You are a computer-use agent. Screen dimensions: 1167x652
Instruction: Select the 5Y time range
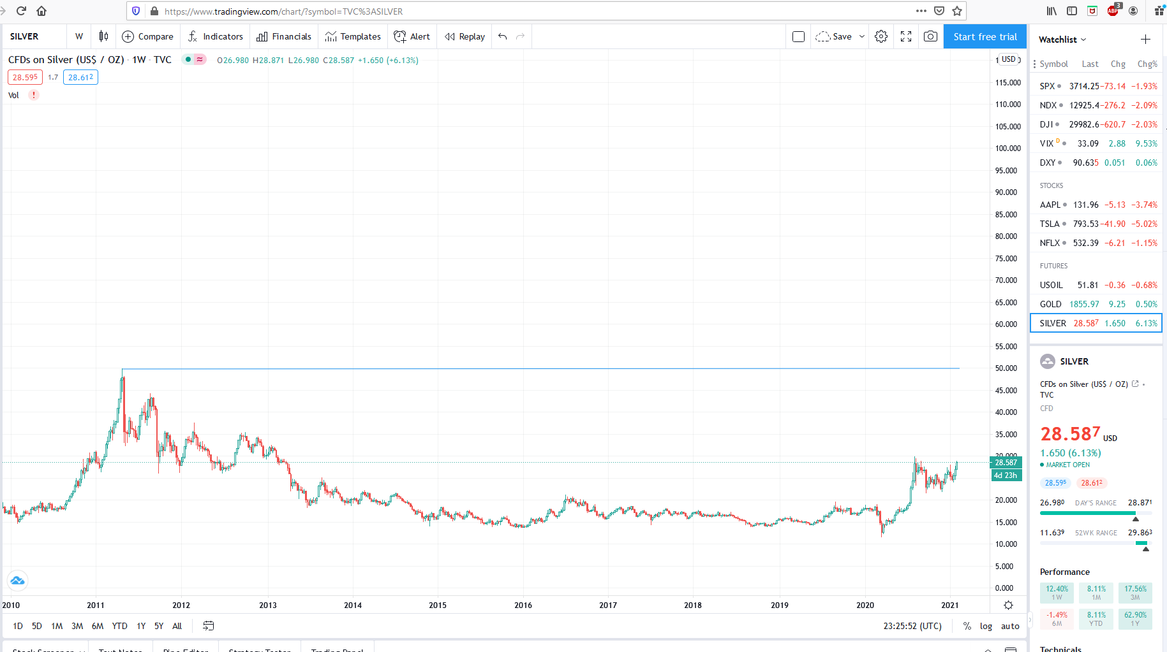(159, 626)
